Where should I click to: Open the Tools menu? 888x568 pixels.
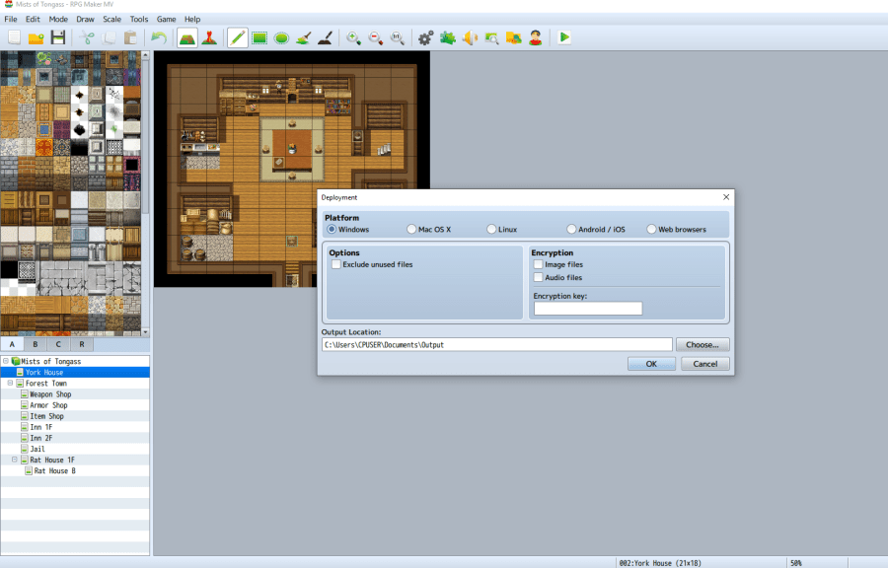coord(139,19)
